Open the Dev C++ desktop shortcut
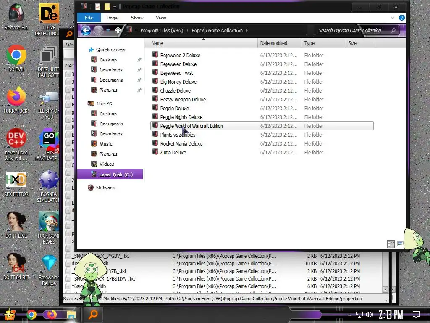Screen dimensions: 430x323 (16, 145)
